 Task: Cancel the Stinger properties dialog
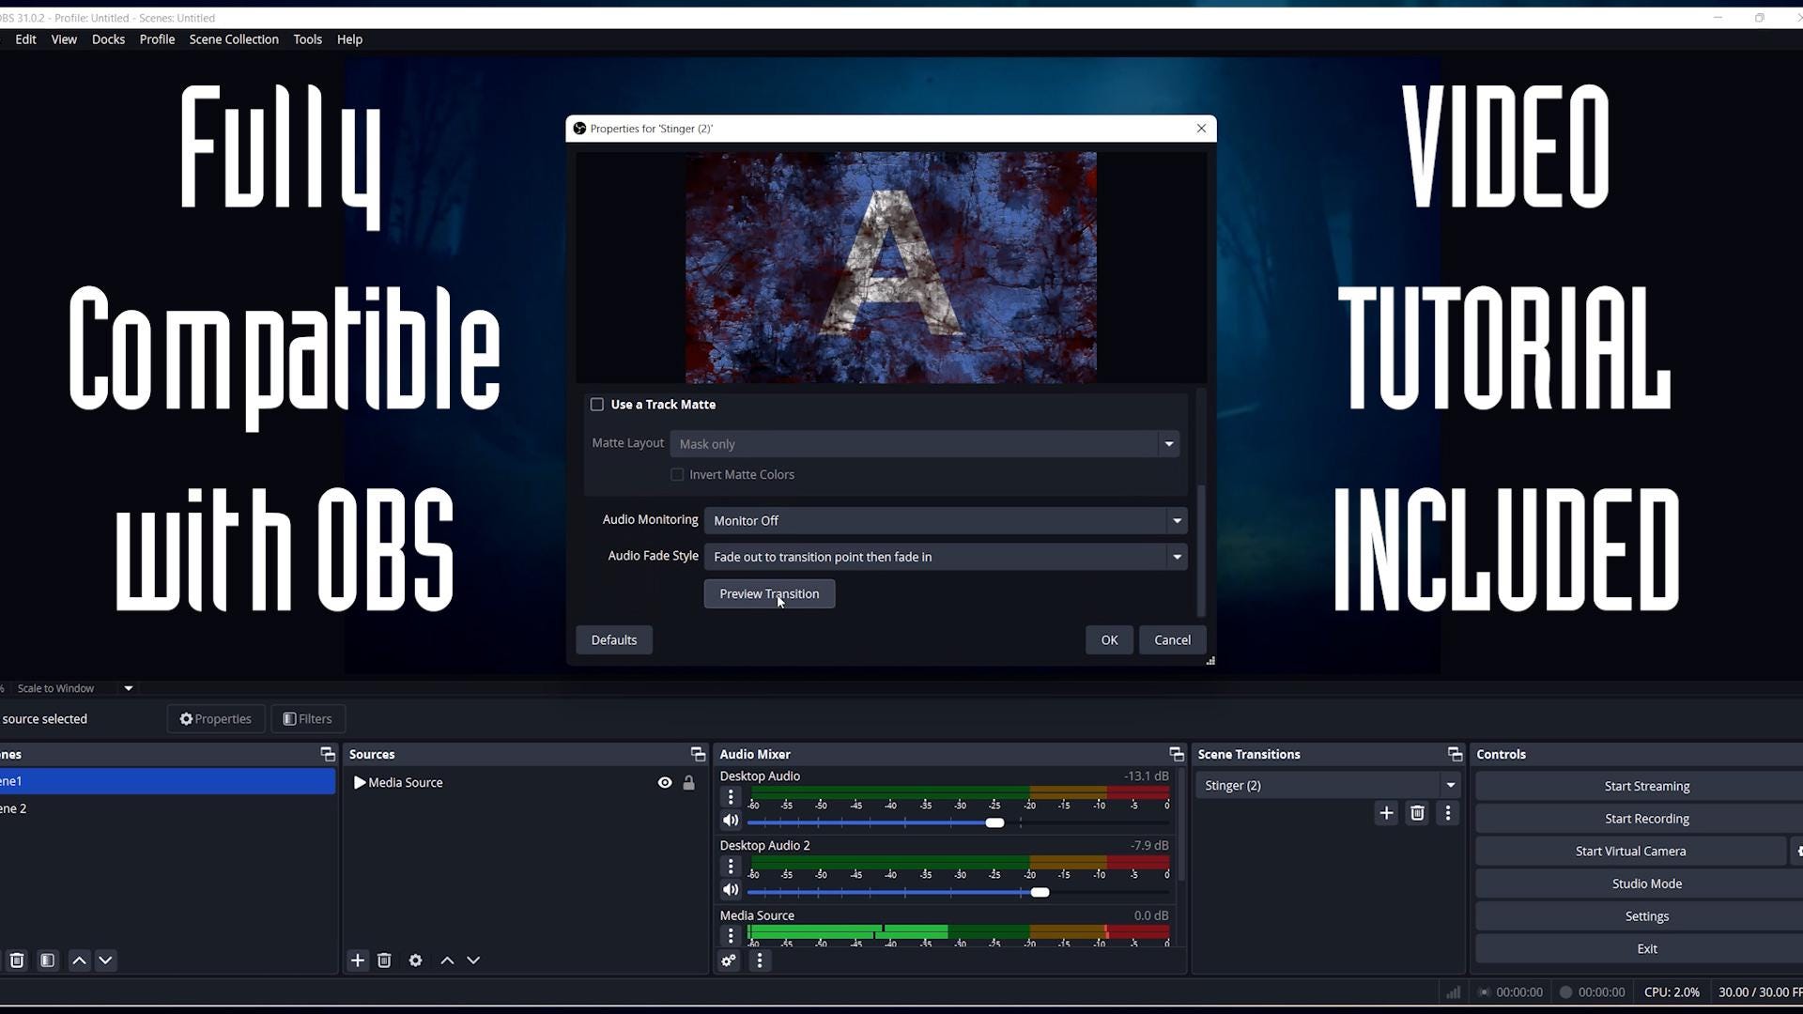1172,639
